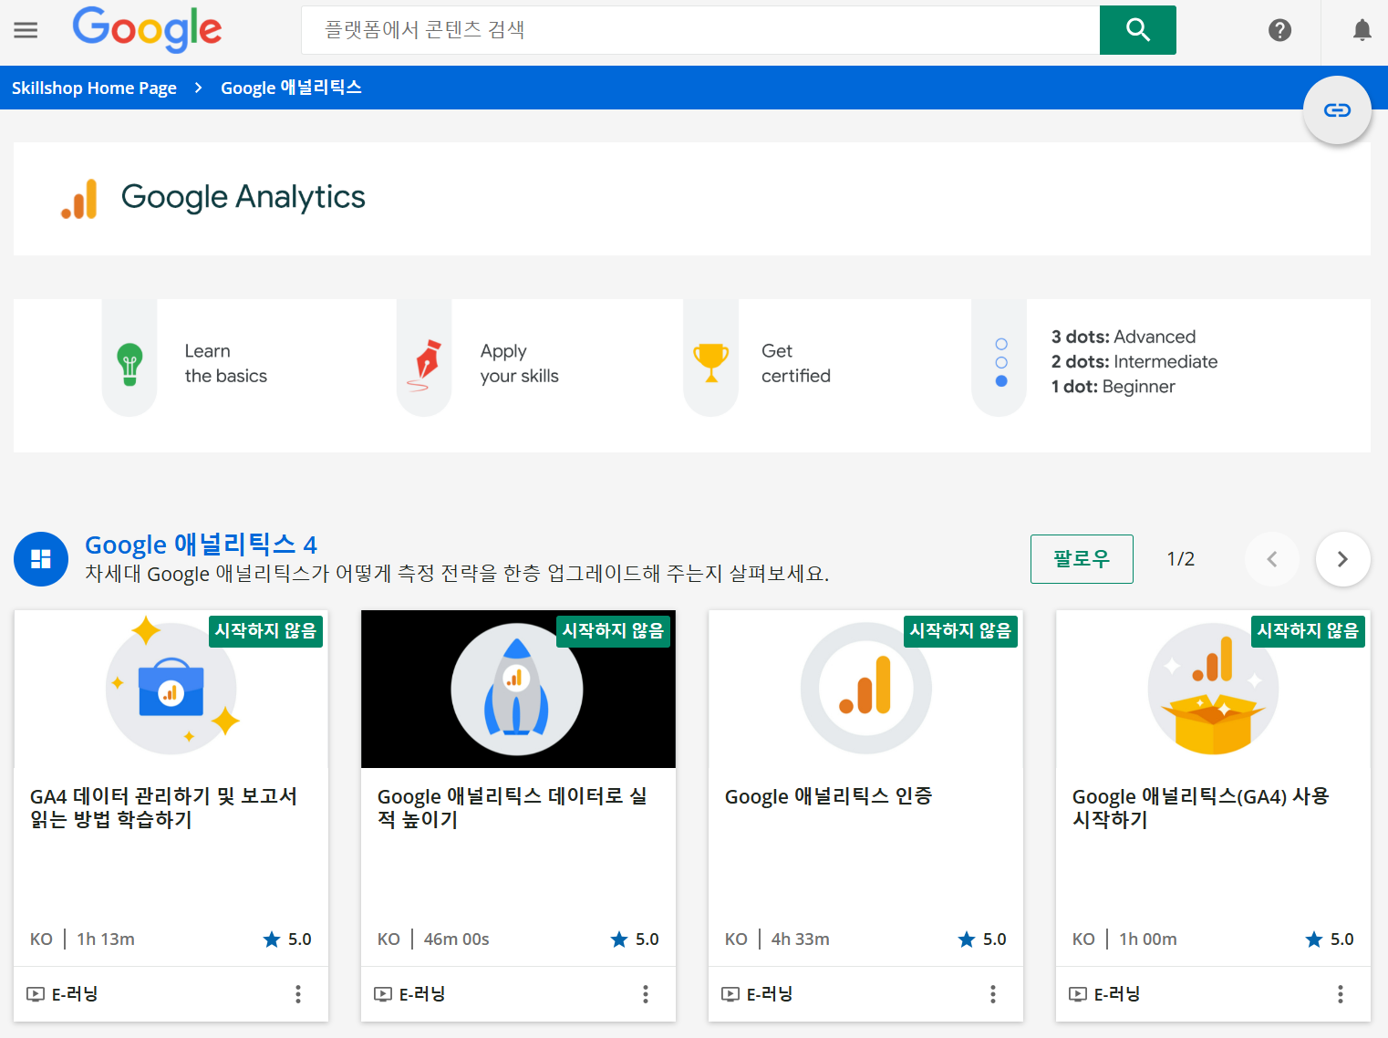Click the 2 dots: Intermediate legend text
Viewport: 1388px width, 1038px height.
[1134, 361]
